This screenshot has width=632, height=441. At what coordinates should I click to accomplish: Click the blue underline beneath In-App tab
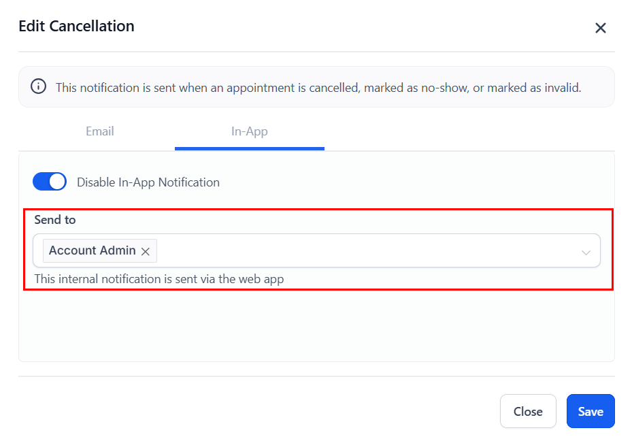[x=249, y=148]
